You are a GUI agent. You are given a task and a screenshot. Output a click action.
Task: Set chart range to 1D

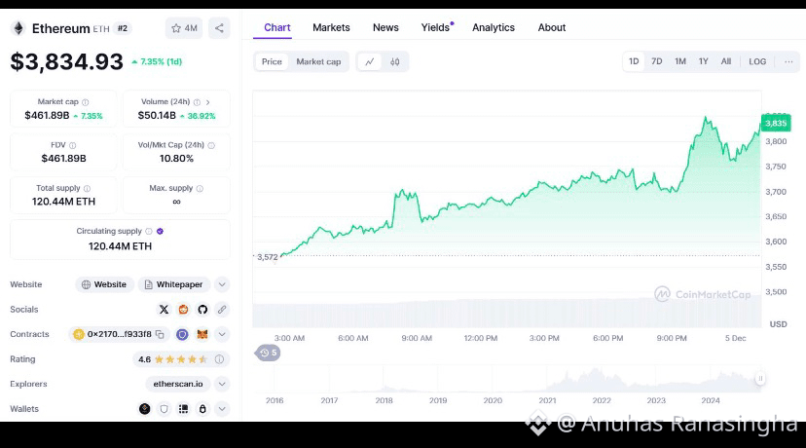pyautogui.click(x=634, y=61)
